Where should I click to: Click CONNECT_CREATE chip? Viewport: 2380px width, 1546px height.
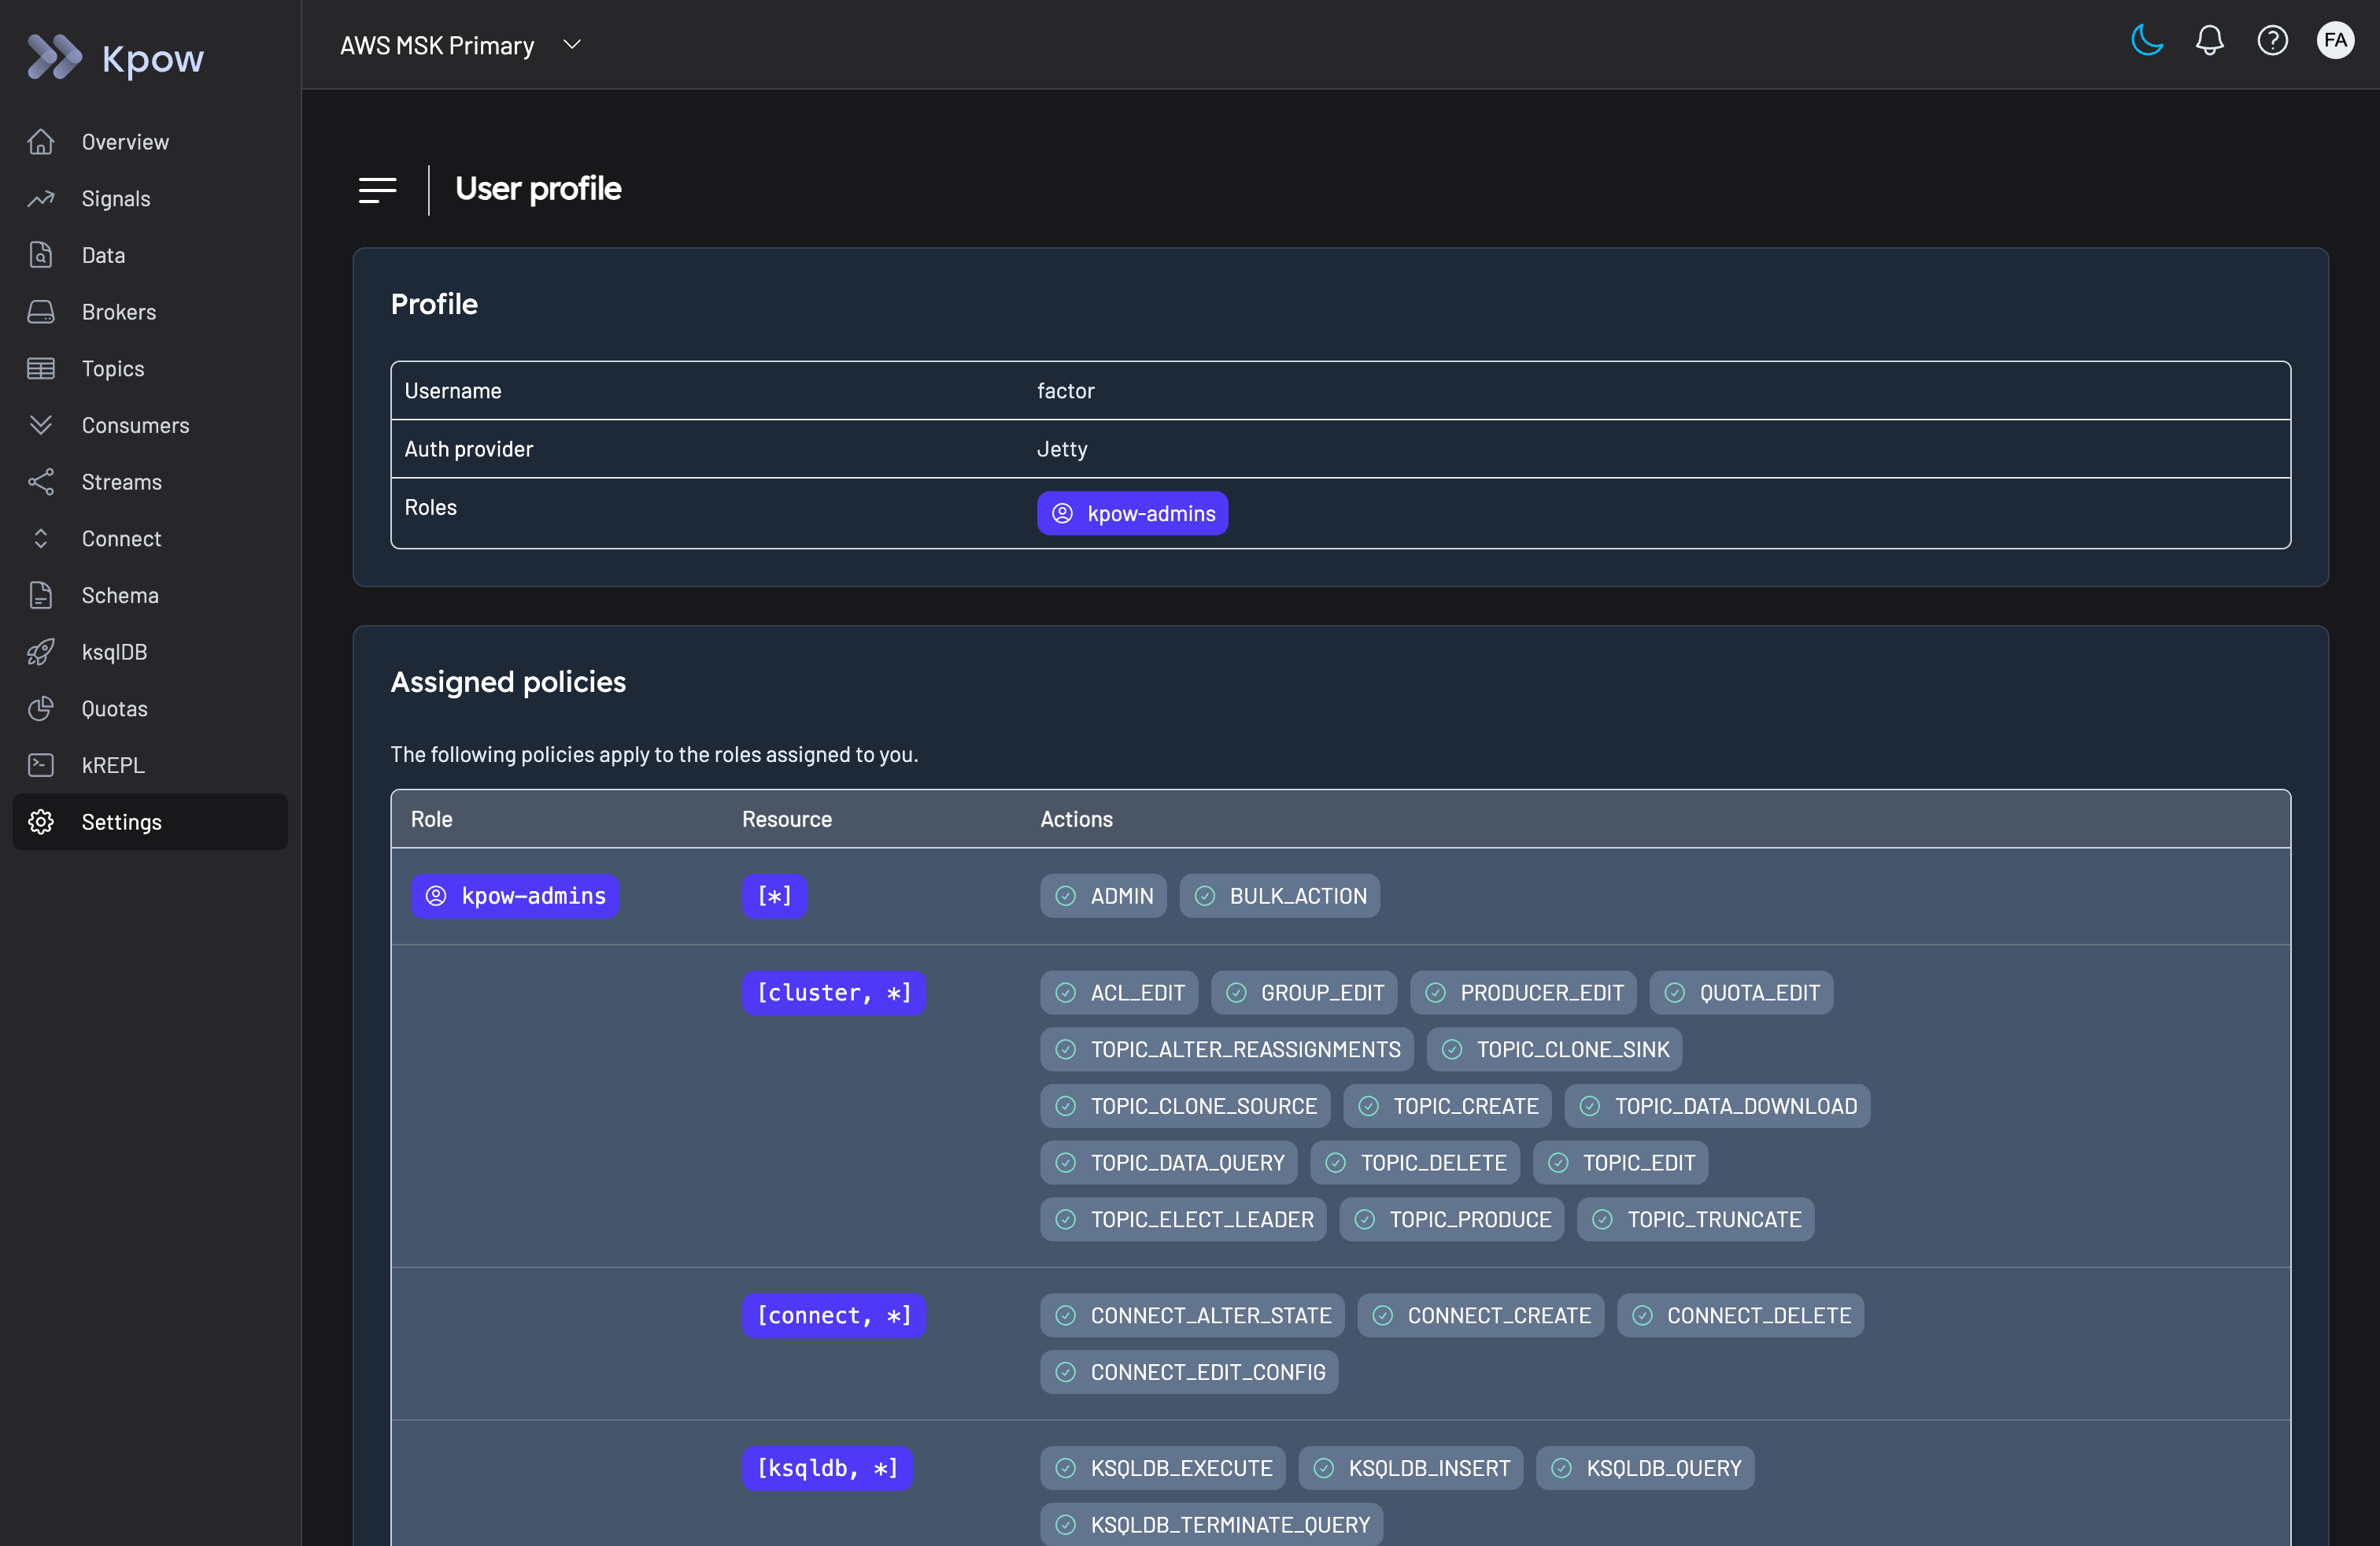[1481, 1316]
